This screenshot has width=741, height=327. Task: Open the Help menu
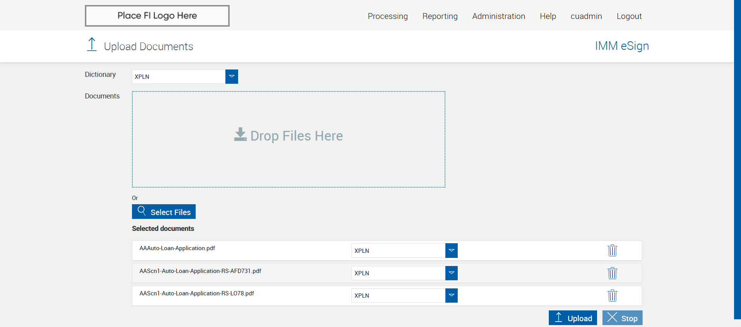(x=548, y=16)
